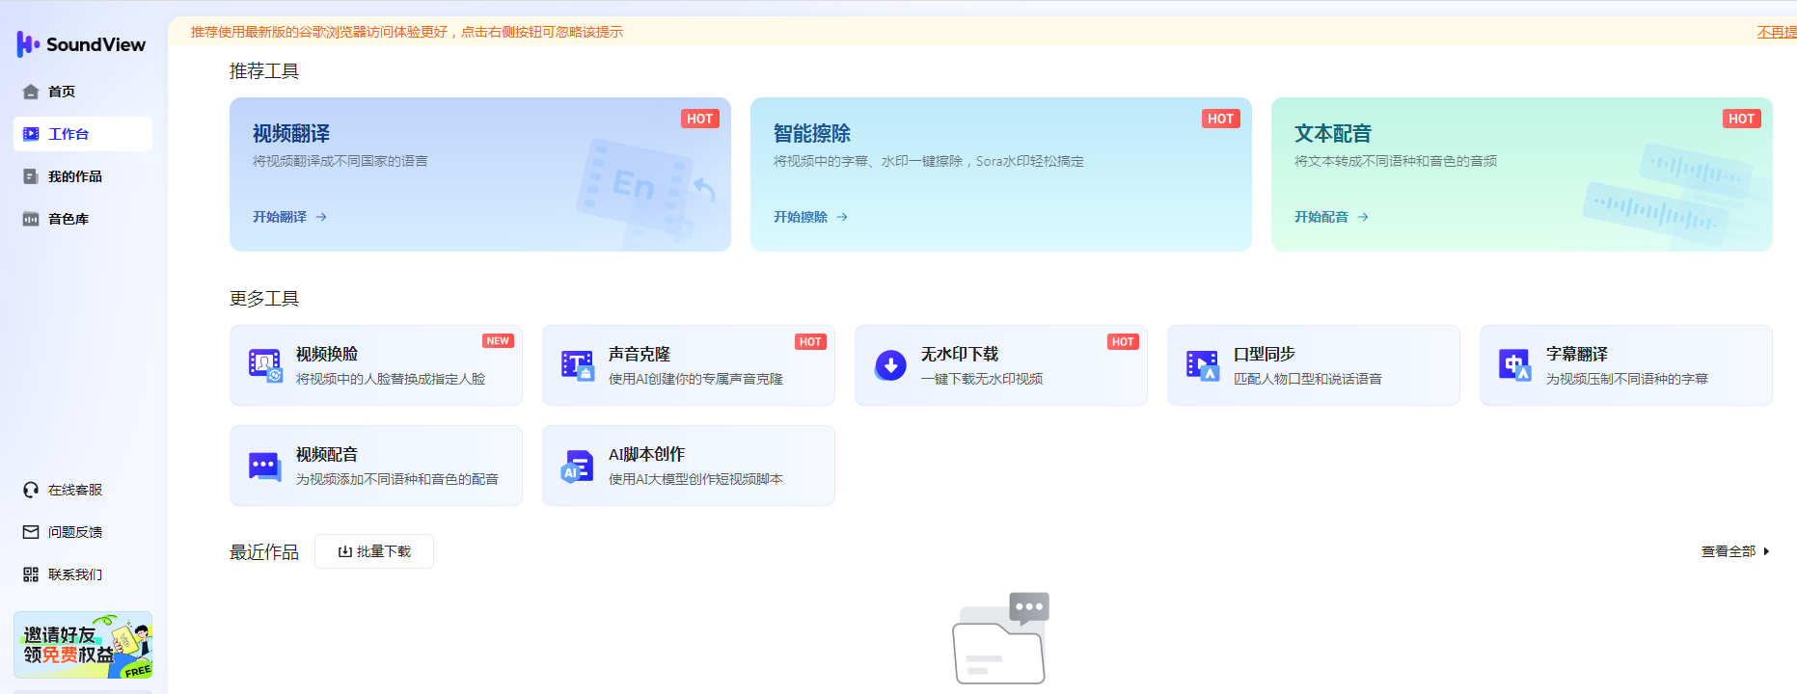
Task: Click description 一键下载无水印视频
Action: pyautogui.click(x=982, y=379)
